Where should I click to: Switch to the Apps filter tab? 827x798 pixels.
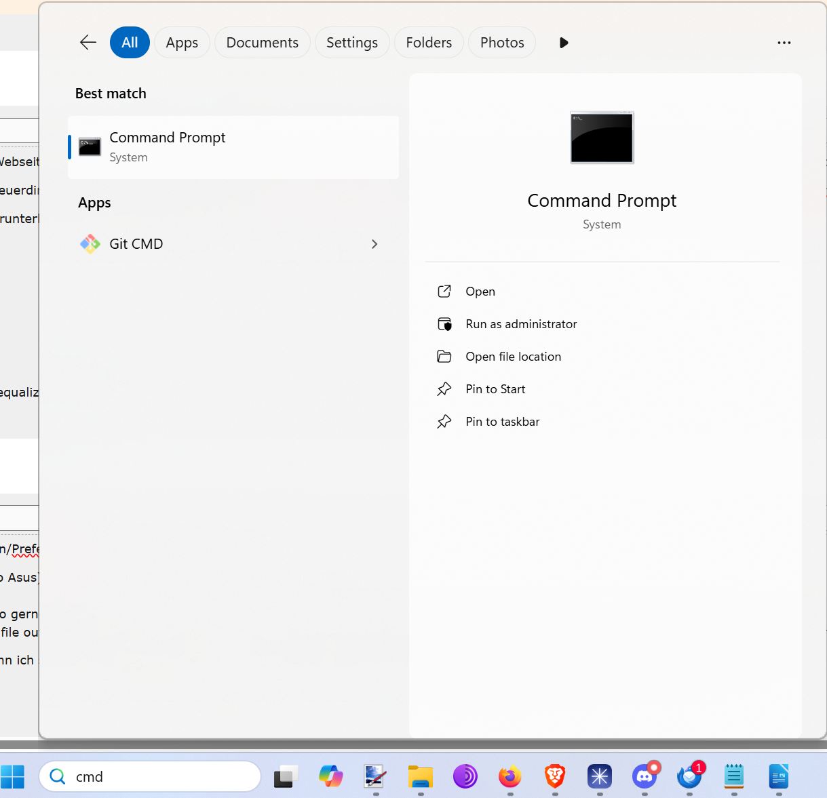point(182,43)
